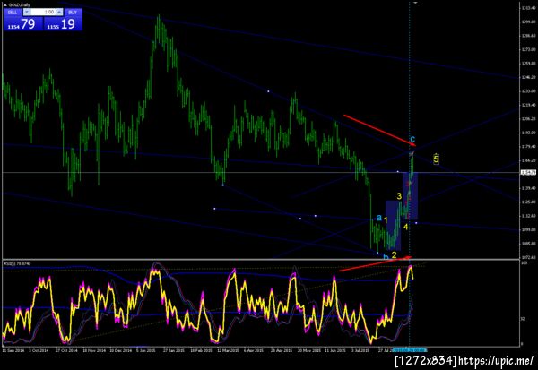Decrease lot volume with the down arrow
The image size is (538, 370).
pos(27,13)
